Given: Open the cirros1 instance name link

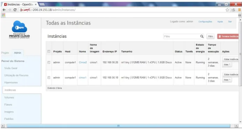Looking at the screenshot, I should tap(83, 77).
